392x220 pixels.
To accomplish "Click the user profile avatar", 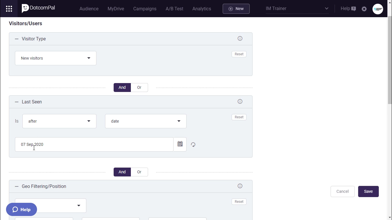I will click(378, 9).
